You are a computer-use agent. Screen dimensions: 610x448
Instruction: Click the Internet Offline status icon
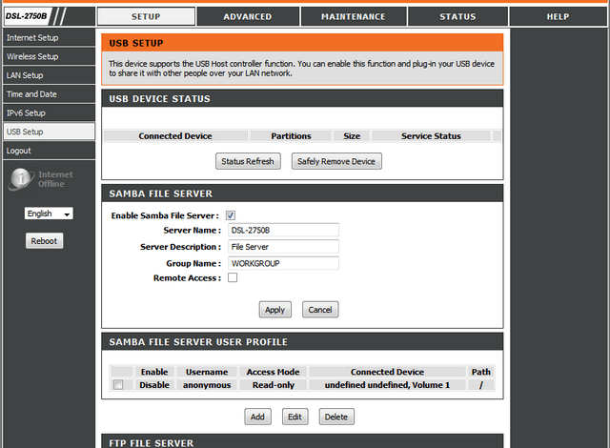pyautogui.click(x=21, y=179)
